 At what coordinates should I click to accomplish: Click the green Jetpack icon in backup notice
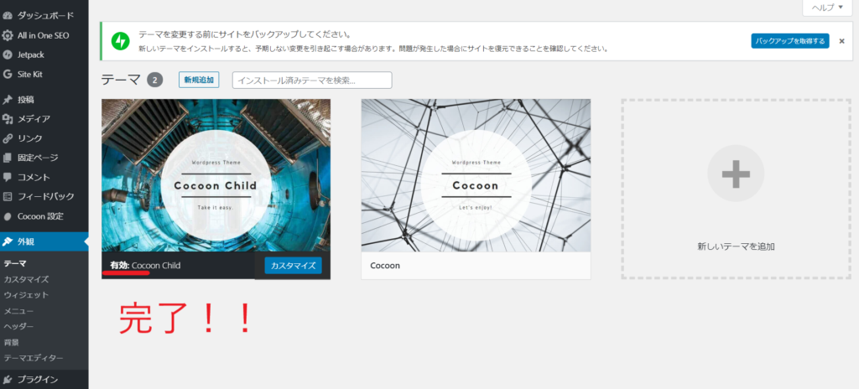click(120, 41)
